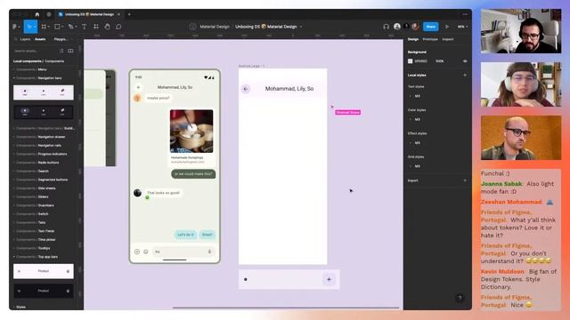The width and height of the screenshot is (570, 320).
Task: Select the Frame tool
Action: point(44,27)
